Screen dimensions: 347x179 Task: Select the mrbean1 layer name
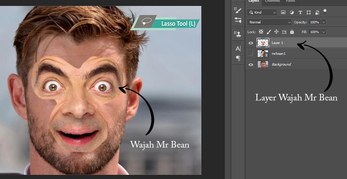[278, 54]
